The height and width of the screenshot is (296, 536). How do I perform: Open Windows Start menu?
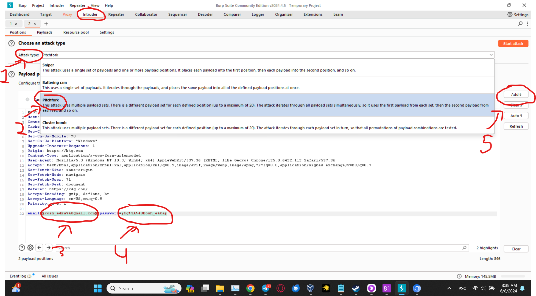tap(97, 288)
